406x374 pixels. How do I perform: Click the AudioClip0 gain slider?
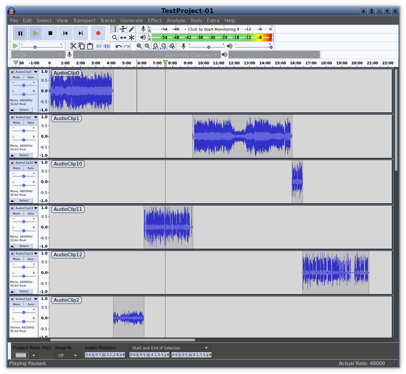[23, 85]
